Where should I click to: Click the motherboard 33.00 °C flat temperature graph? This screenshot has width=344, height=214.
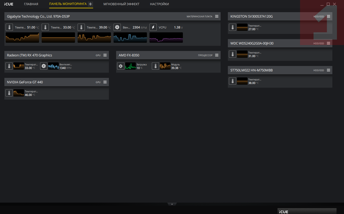58,38
